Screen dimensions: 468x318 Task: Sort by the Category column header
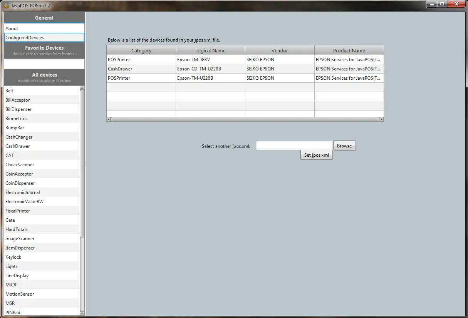[x=141, y=50]
